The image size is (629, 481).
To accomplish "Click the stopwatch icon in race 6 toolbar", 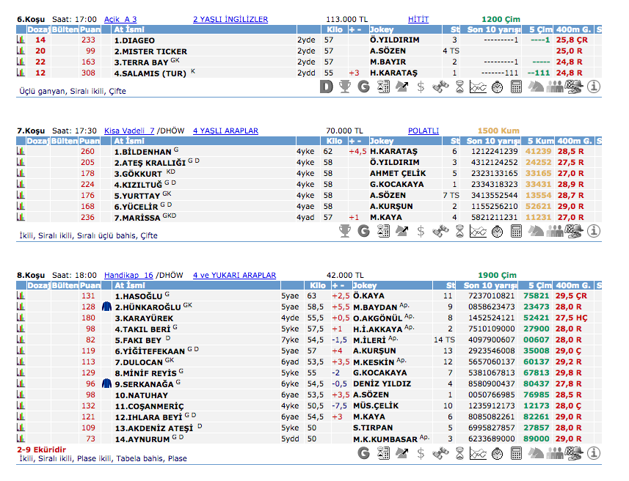I will click(x=497, y=87).
